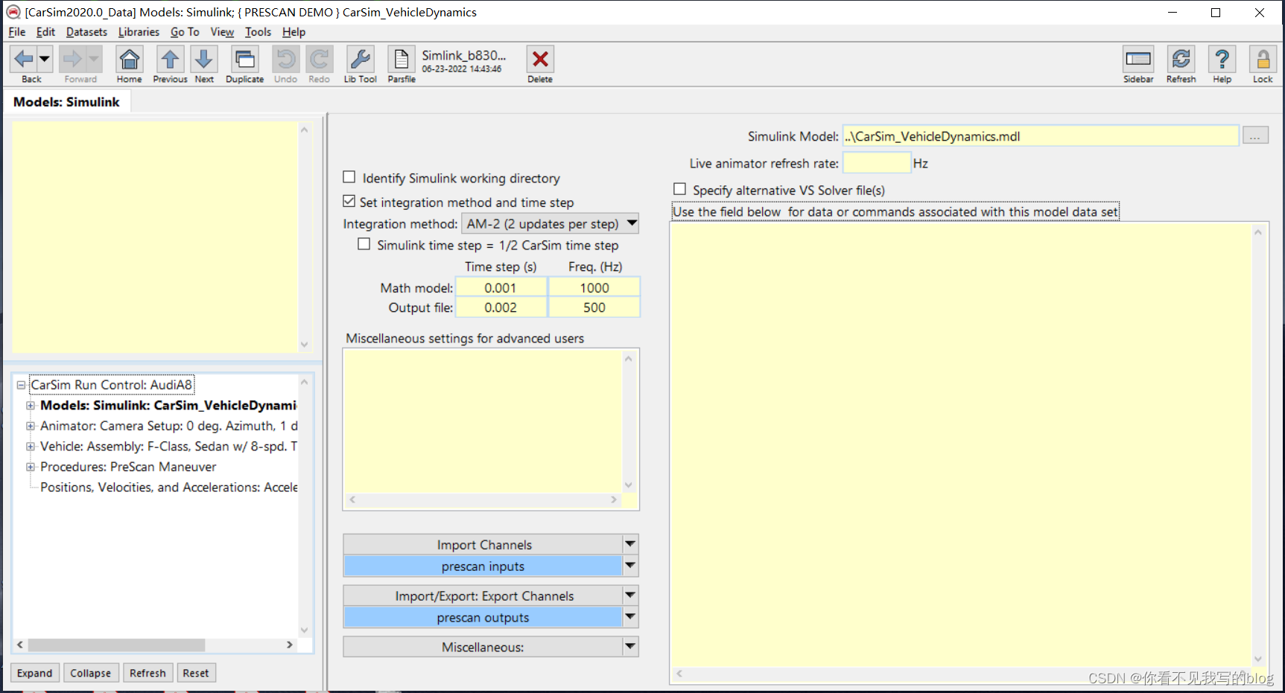Enable Identify Simulink working directory checkbox

click(x=349, y=177)
